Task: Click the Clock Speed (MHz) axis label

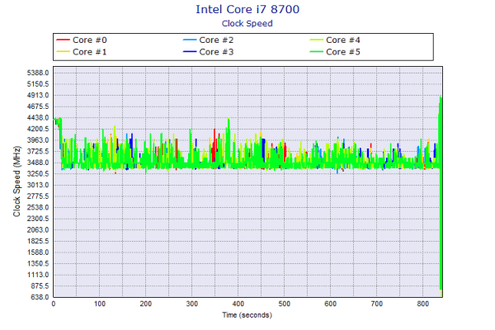Action: point(16,181)
